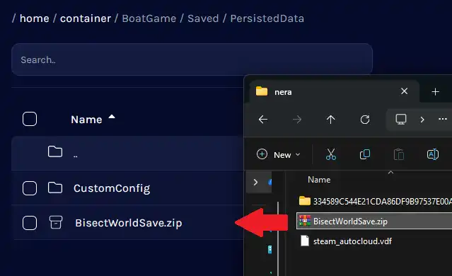Click the This PC monitor icon in address bar
The height and width of the screenshot is (276, 452).
(x=400, y=119)
